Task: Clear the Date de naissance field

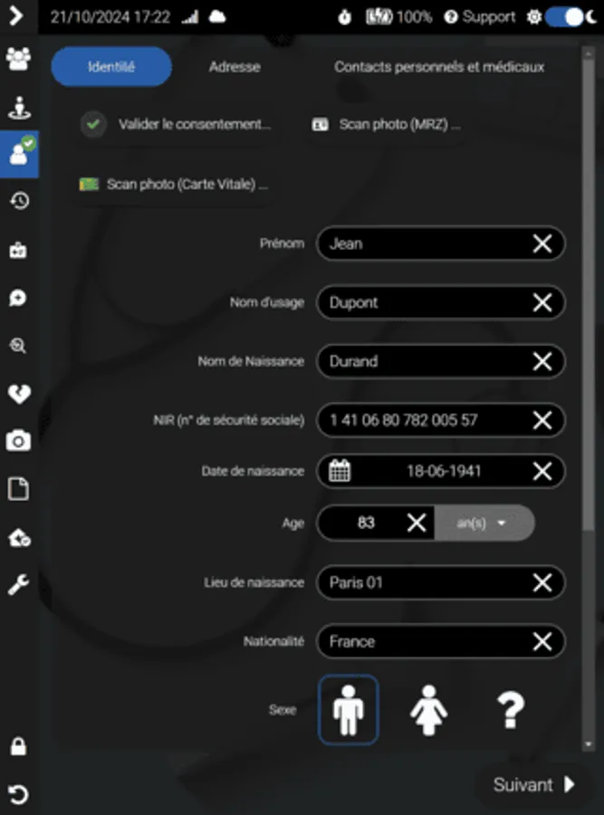Action: (x=542, y=471)
